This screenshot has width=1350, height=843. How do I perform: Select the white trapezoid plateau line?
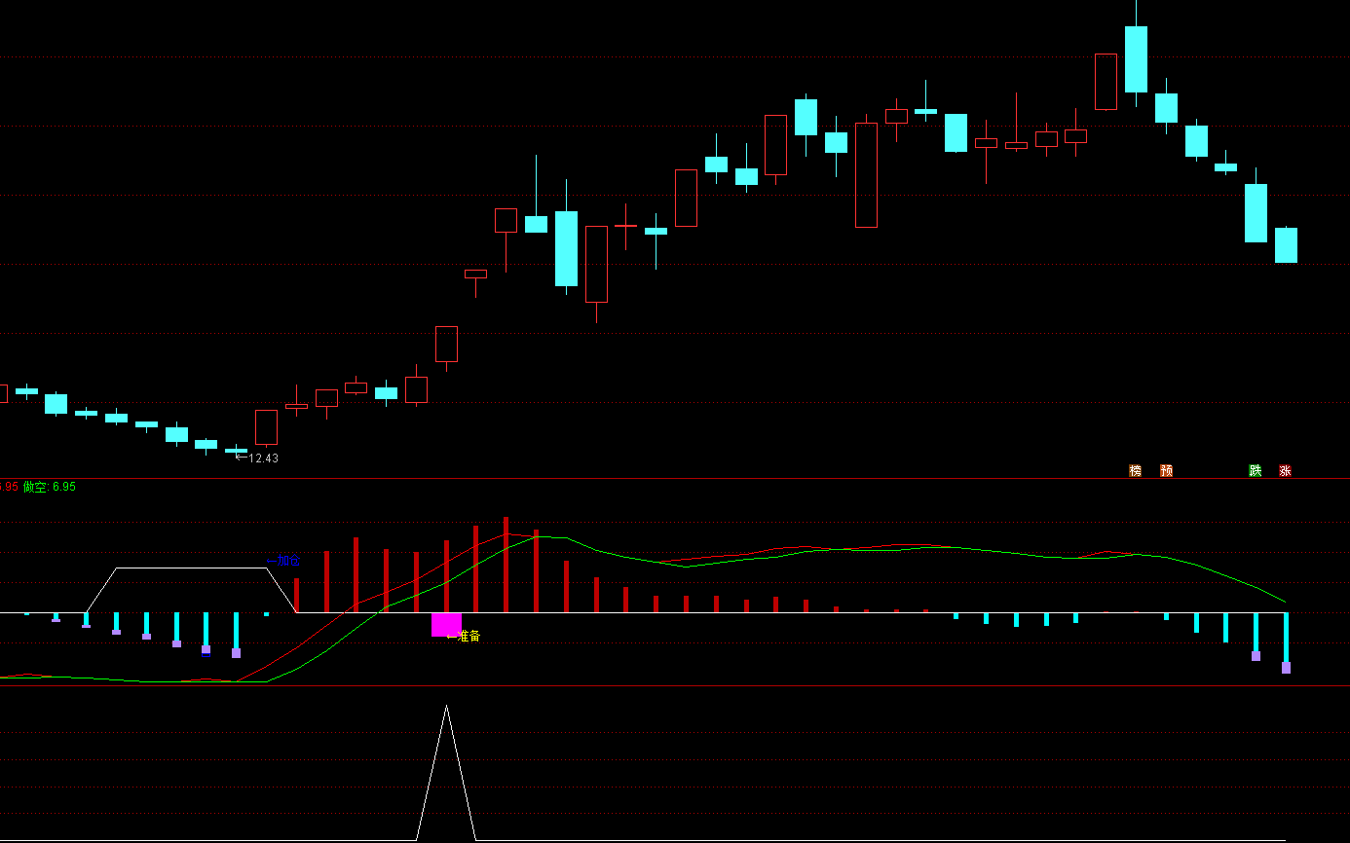pyautogui.click(x=192, y=568)
